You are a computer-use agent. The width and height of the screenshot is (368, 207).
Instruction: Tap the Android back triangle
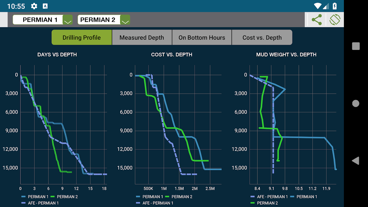tap(356, 161)
